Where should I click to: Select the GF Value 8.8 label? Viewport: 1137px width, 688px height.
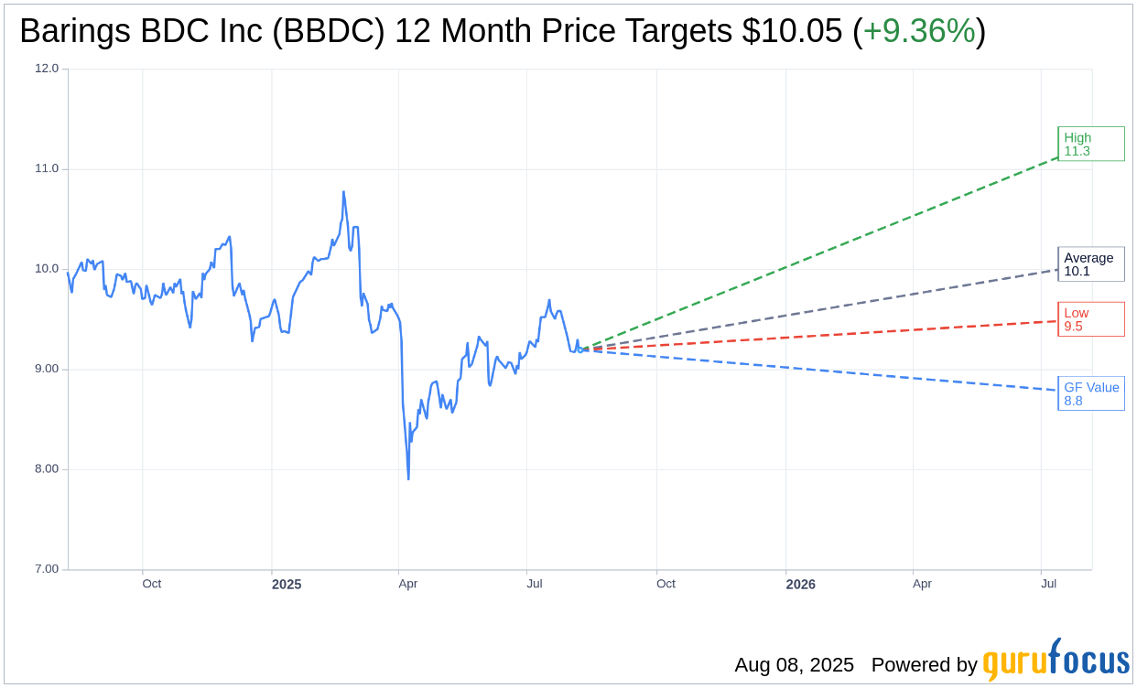(x=1090, y=393)
